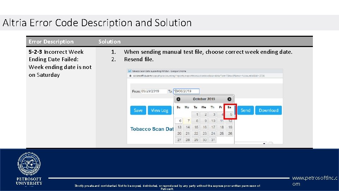Click the Solution column header
Image resolution: width=339 pixels, height=191 pixels.
(109, 42)
